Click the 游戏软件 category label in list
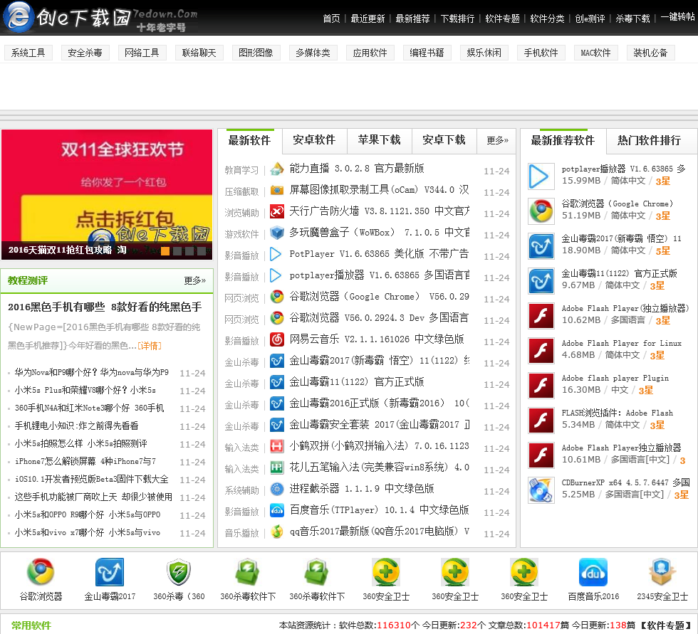This screenshot has height=634, width=698. pos(241,234)
